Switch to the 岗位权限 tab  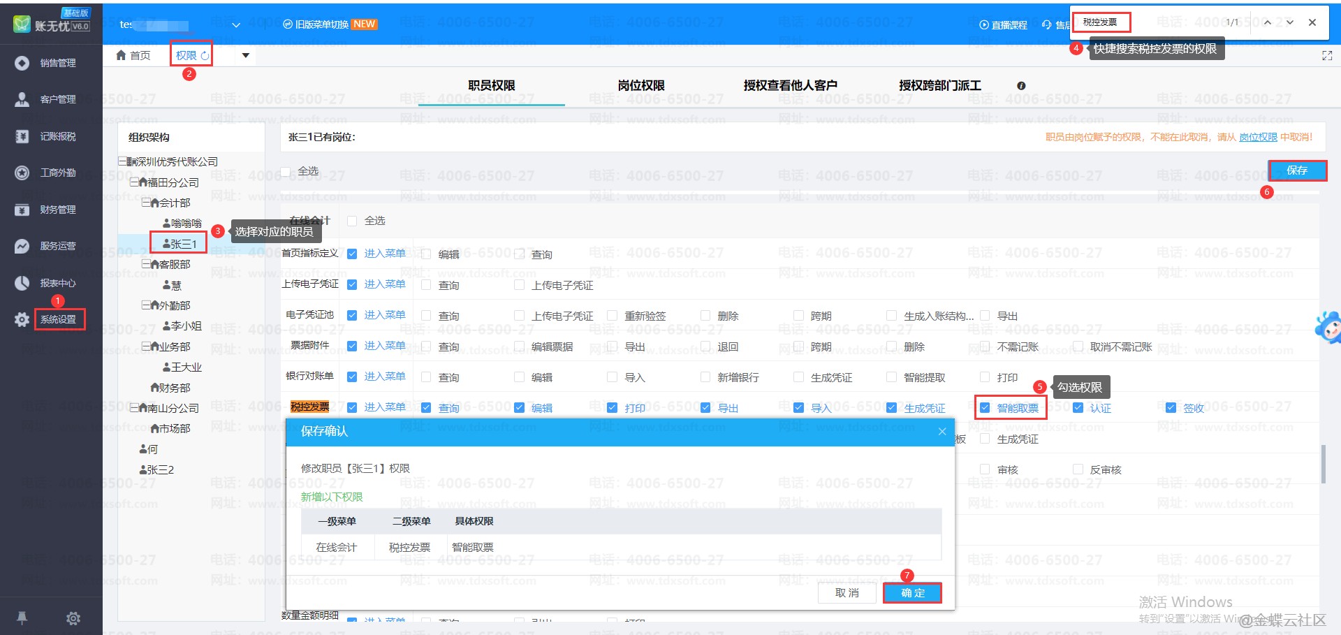(x=640, y=85)
